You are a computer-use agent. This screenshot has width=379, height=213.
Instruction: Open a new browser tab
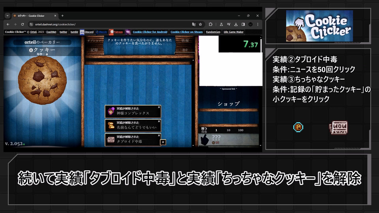(x=62, y=16)
